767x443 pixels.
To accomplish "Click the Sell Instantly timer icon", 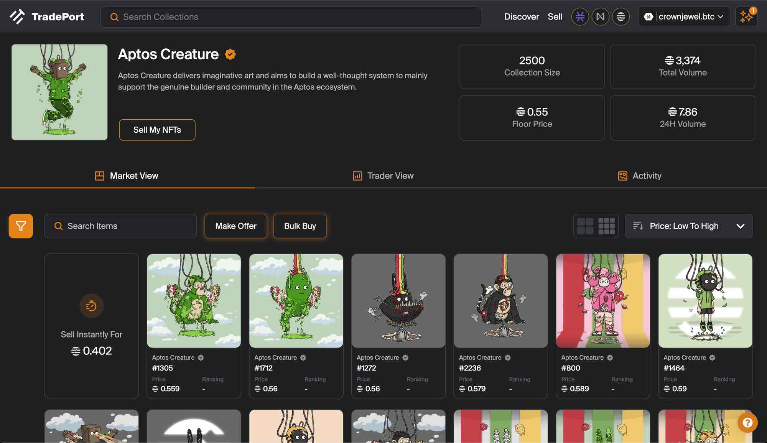I will click(x=91, y=306).
